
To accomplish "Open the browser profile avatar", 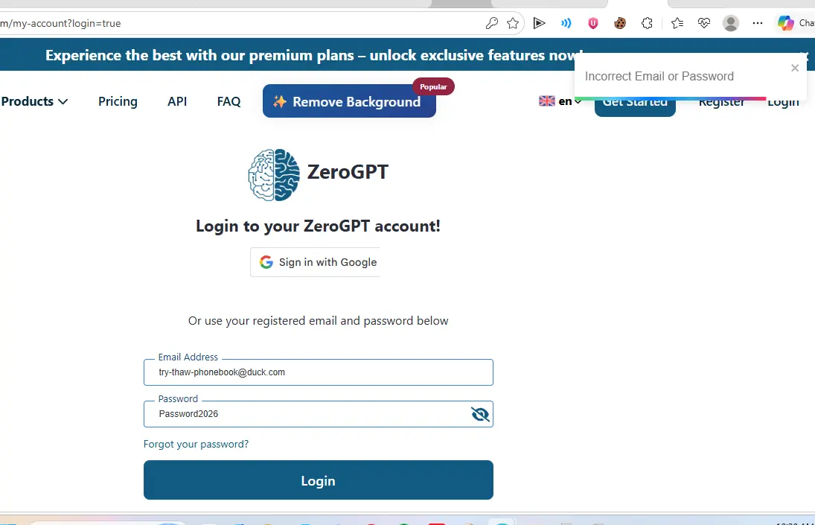I will tap(731, 23).
